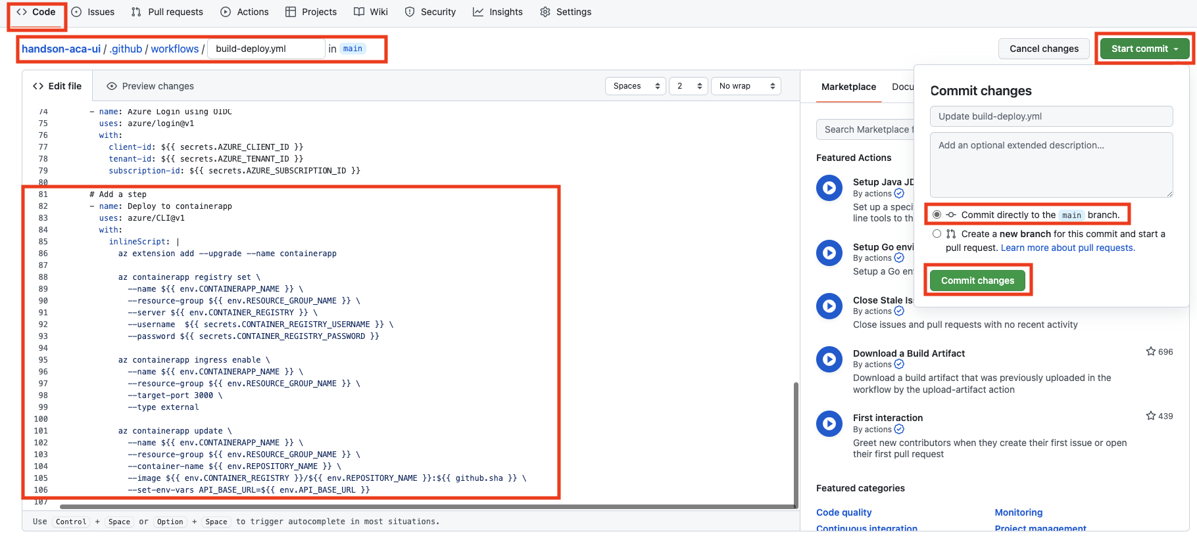
Task: Go to the Pull requests tab
Action: [167, 12]
